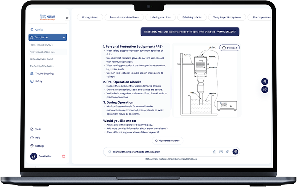
Task: Click the floating edit note icon
Action: 265,89
